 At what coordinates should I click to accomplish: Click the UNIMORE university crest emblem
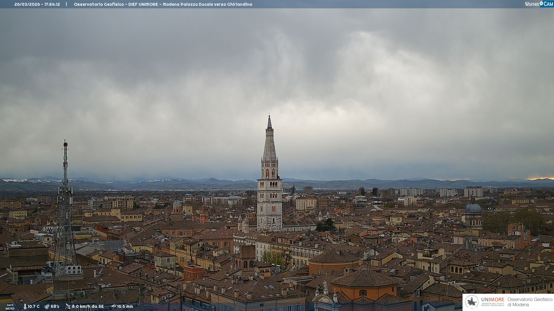pos(472,302)
